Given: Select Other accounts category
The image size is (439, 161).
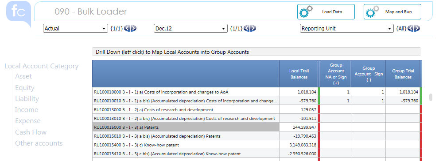Looking at the screenshot, I should (39, 143).
